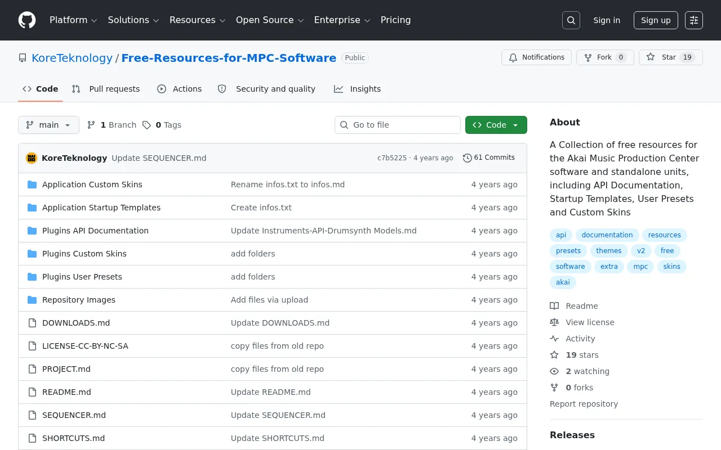Click the Notifications button
The height and width of the screenshot is (450, 721).
pyautogui.click(x=536, y=57)
